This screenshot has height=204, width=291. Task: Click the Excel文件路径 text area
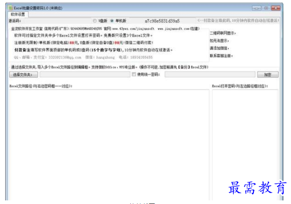pos(109,145)
